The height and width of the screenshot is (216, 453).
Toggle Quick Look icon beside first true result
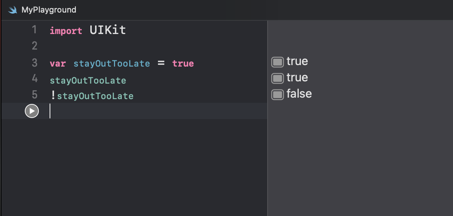tap(277, 62)
